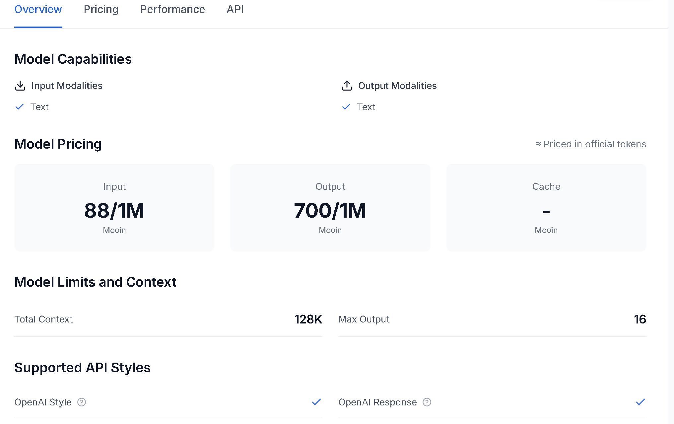Screen dimensions: 674x424
Task: Click the OpenAI Response help icon
Action: pyautogui.click(x=427, y=402)
